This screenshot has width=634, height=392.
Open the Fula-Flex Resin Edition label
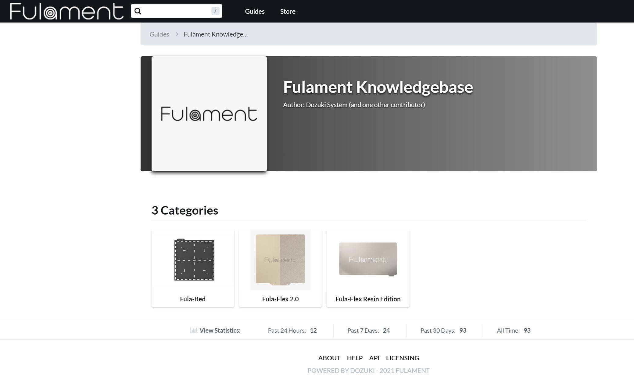click(368, 299)
